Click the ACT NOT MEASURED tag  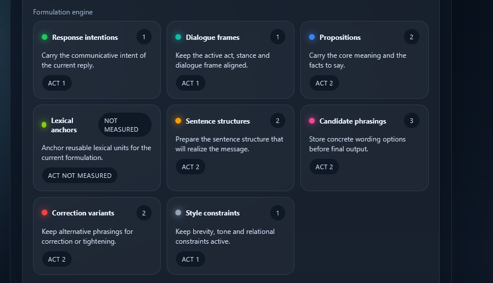click(80, 176)
